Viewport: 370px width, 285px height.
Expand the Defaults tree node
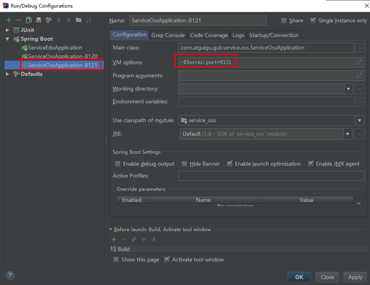(7, 74)
